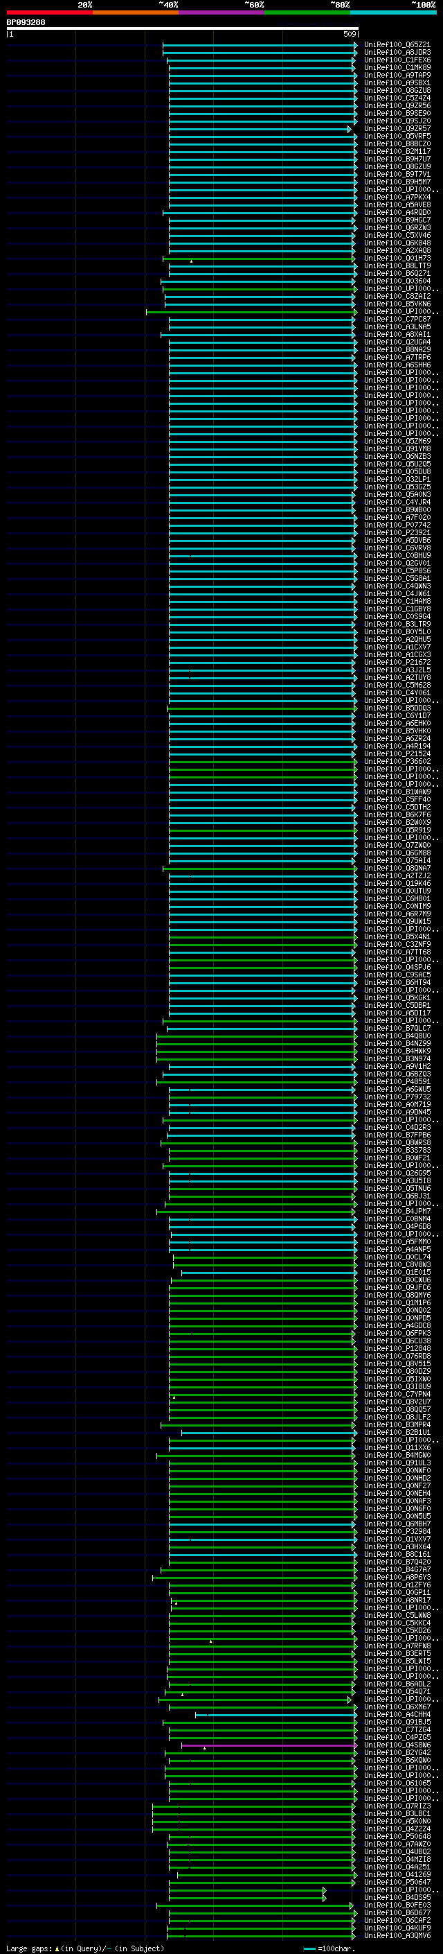
Task: Open hit UniRef100_C1MK89
Action: point(397,67)
